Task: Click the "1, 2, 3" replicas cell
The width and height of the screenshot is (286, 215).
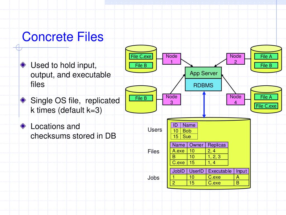Action: [217, 157]
